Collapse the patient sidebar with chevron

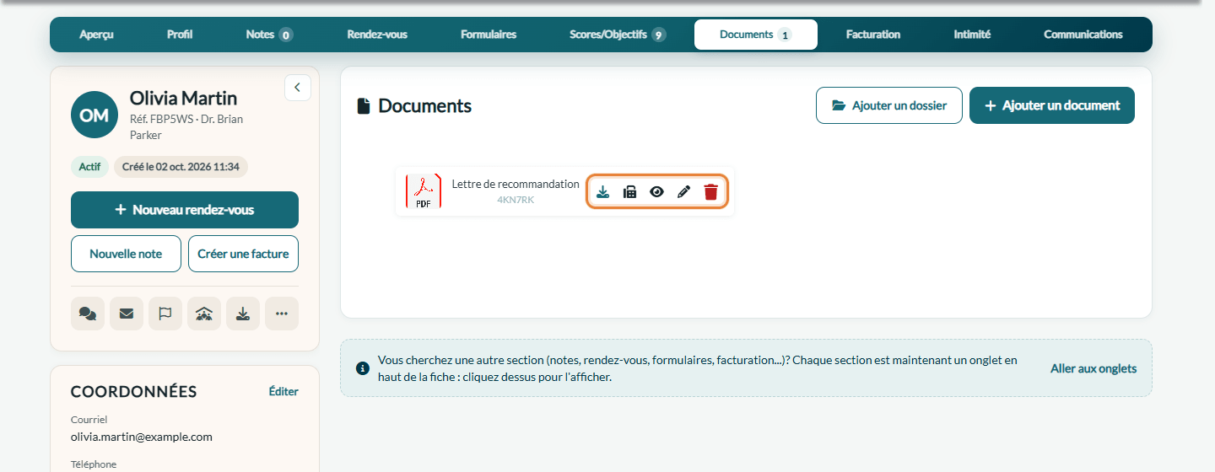298,88
